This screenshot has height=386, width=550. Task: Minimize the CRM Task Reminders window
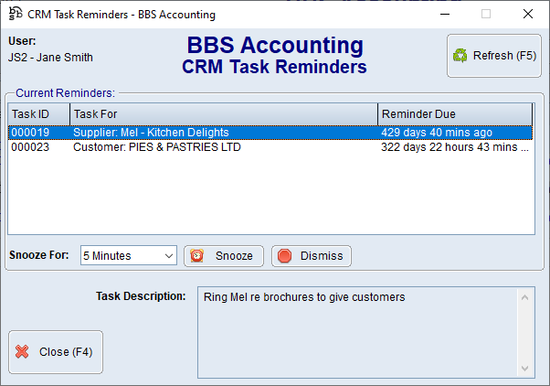444,14
